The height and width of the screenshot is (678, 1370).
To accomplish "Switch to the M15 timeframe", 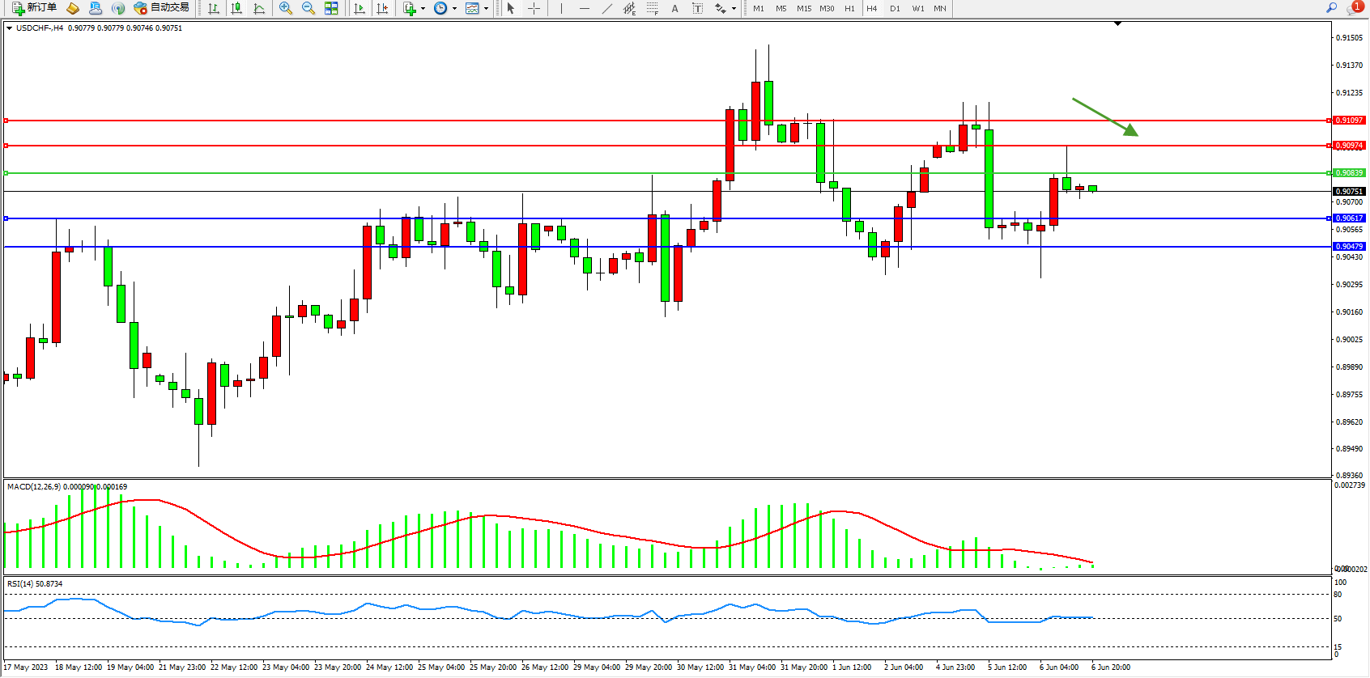I will [803, 9].
